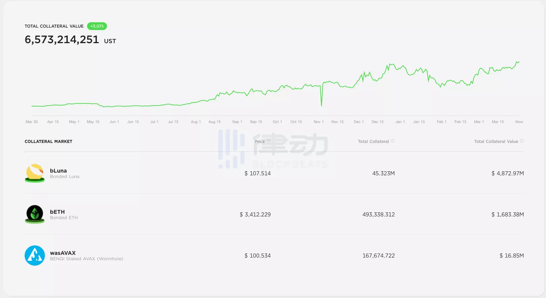Image resolution: width=546 pixels, height=298 pixels.
Task: Click the bLuna token icon
Action: click(35, 173)
